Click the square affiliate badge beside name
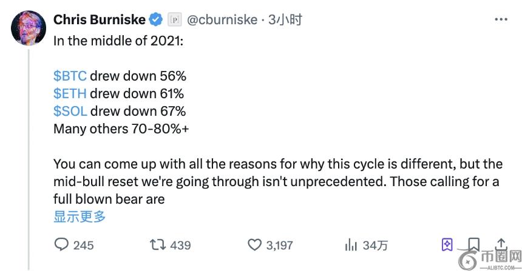Screen dimensions: 522x271 pyautogui.click(x=174, y=20)
